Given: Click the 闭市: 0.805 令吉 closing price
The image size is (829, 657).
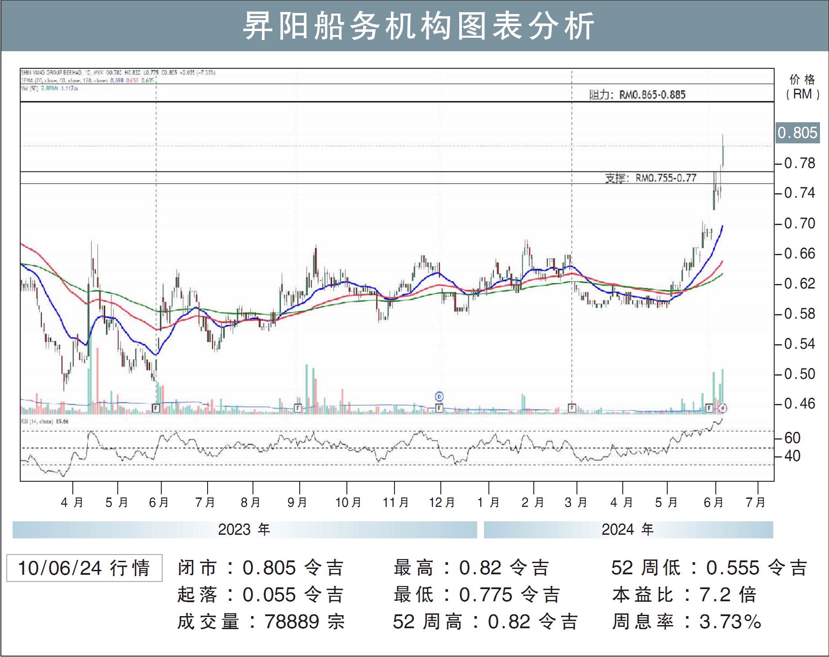Looking at the screenshot, I should [261, 568].
